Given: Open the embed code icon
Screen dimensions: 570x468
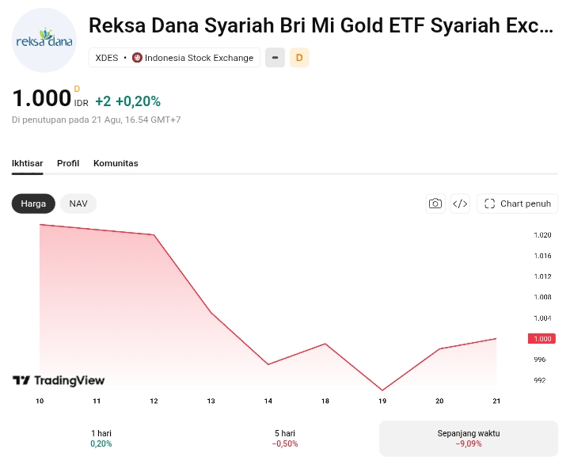Looking at the screenshot, I should 460,204.
